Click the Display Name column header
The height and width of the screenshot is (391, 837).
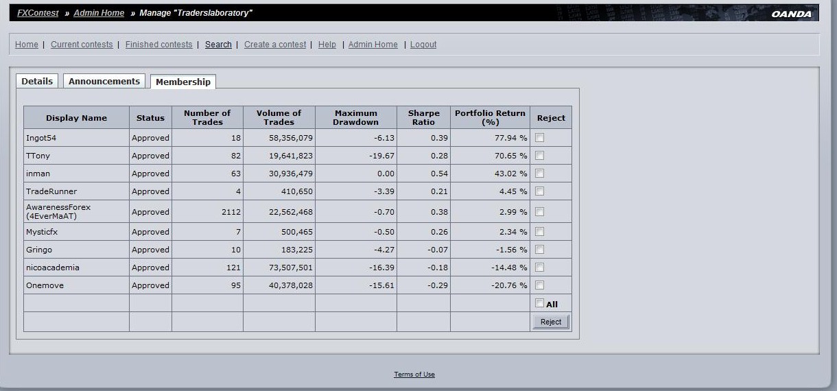point(76,117)
